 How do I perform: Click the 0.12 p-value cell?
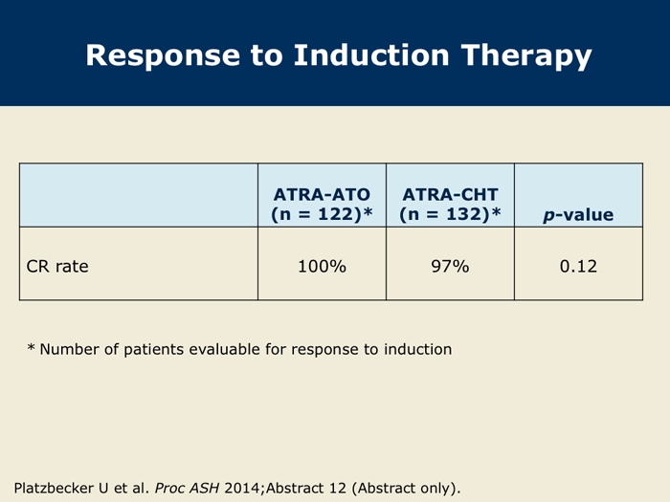tap(578, 267)
